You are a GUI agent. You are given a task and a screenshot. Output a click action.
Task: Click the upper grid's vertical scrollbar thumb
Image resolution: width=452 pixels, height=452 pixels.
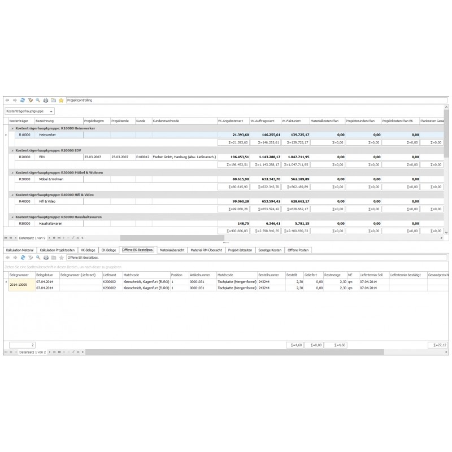click(446, 133)
